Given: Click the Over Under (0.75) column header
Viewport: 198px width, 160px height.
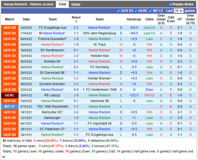Looking at the screenshot, I should [x=190, y=19].
